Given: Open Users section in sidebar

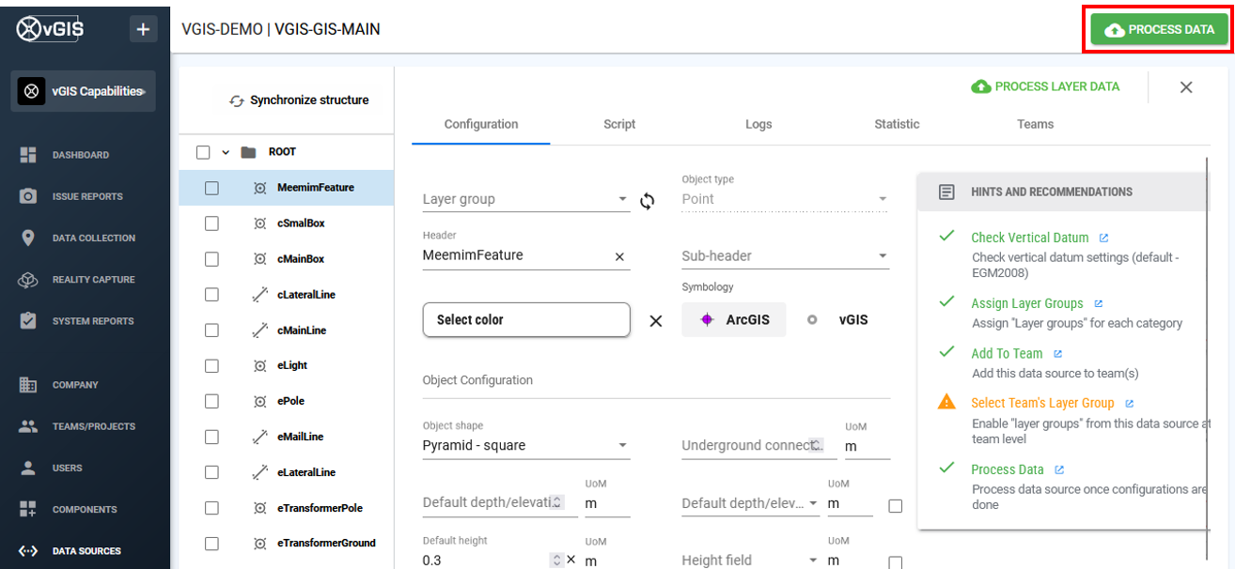Looking at the screenshot, I should [67, 468].
